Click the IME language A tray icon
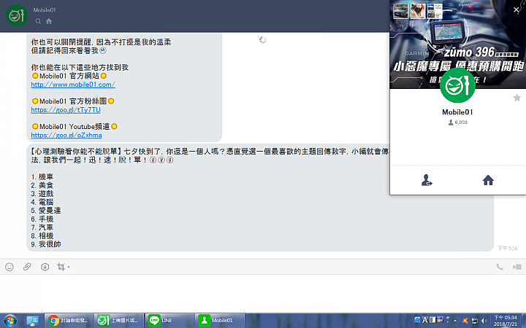Screen dimensions: 526x328 [424, 320]
